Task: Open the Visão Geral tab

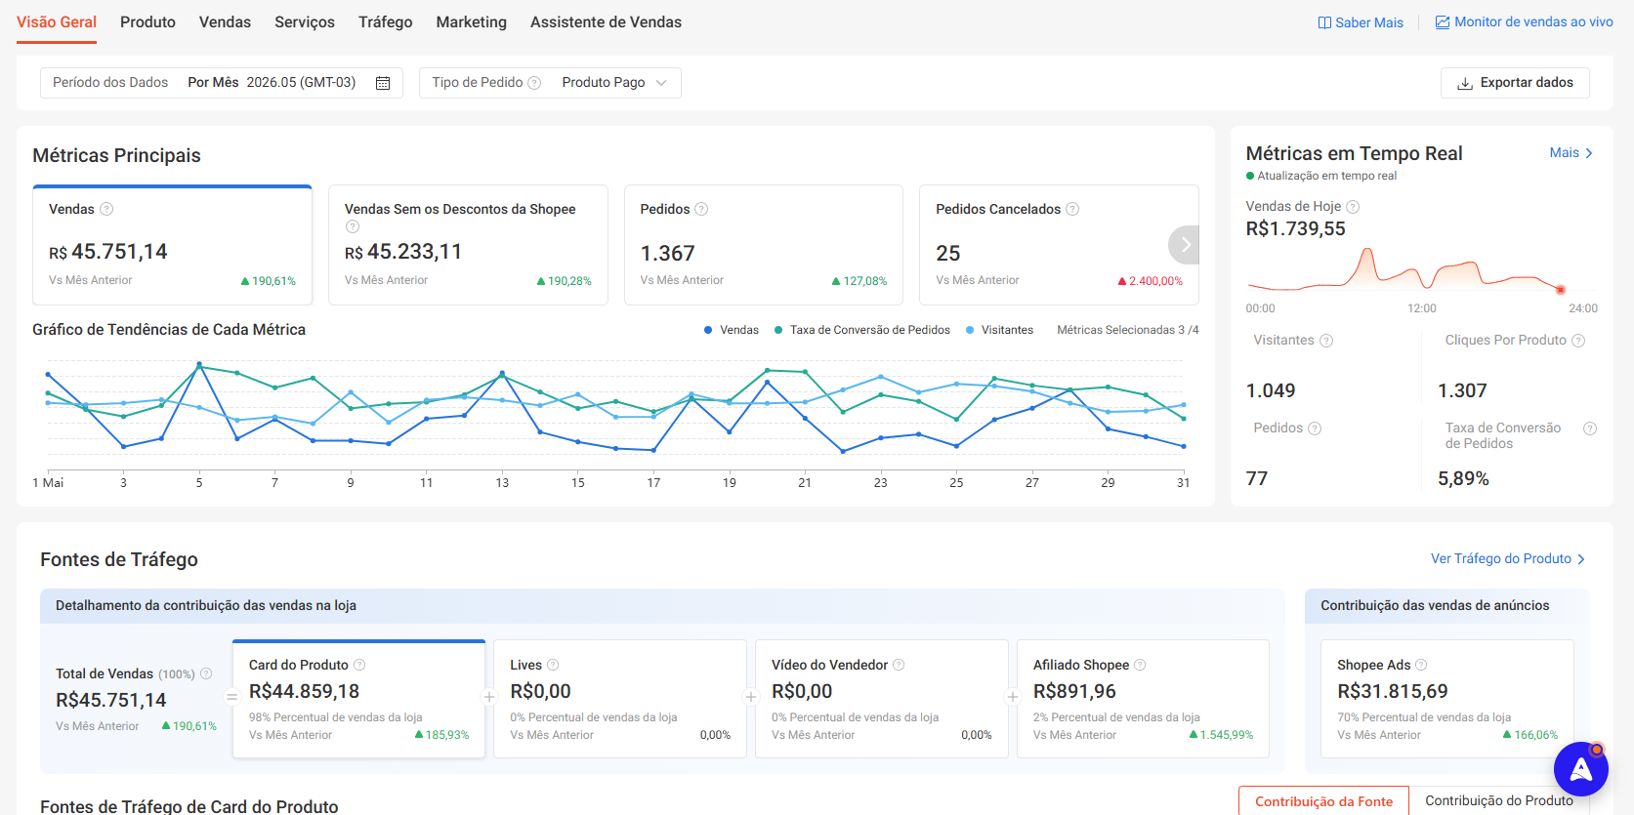Action: pyautogui.click(x=57, y=21)
